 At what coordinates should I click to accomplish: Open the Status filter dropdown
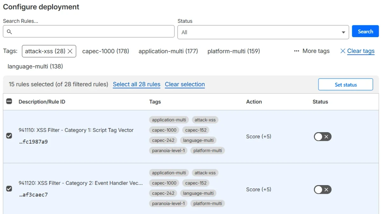[x=263, y=32]
